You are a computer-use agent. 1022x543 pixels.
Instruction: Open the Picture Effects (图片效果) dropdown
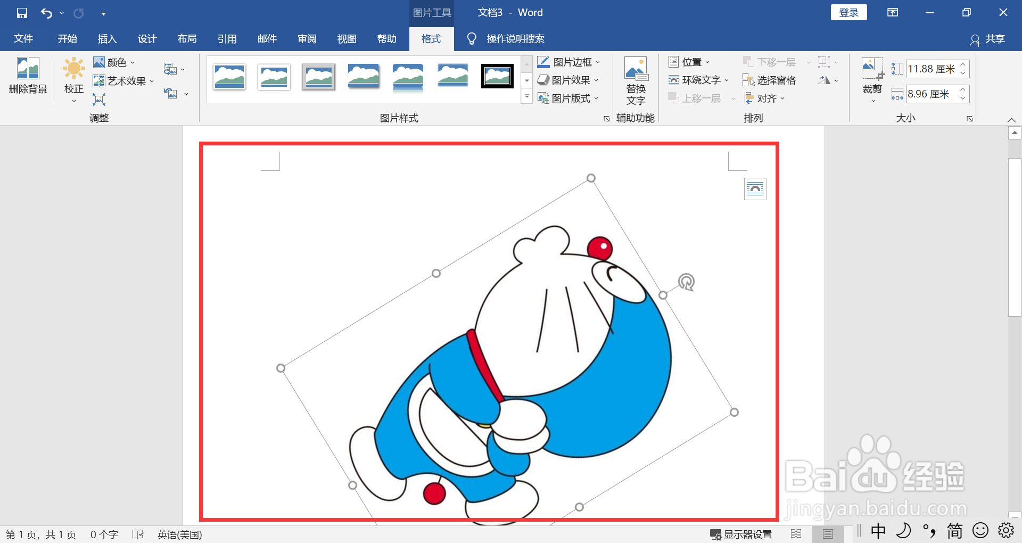pos(568,80)
